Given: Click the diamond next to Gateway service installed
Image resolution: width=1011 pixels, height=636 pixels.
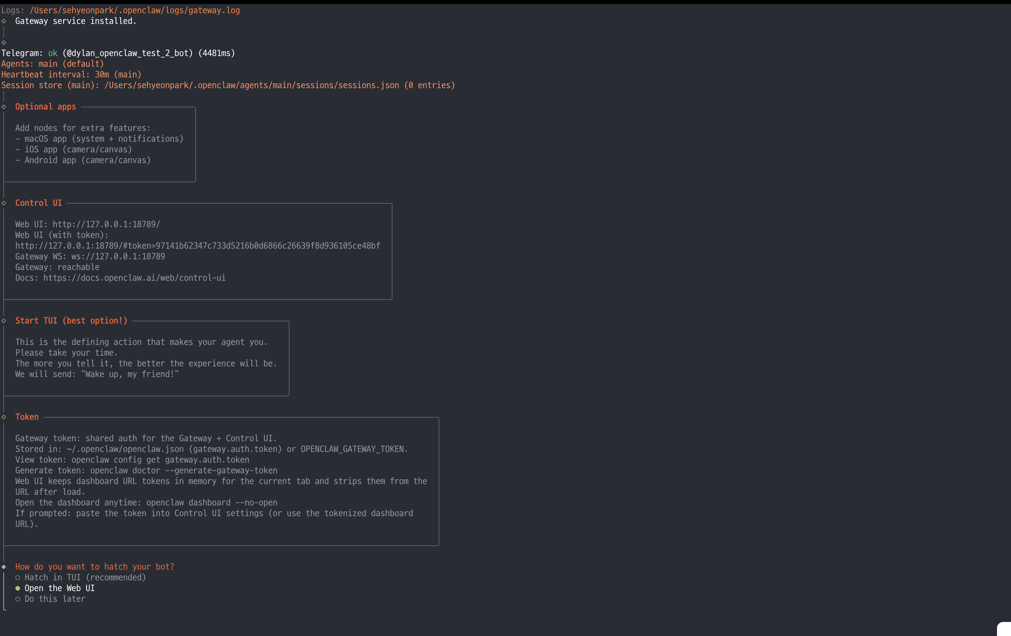Looking at the screenshot, I should pyautogui.click(x=4, y=21).
